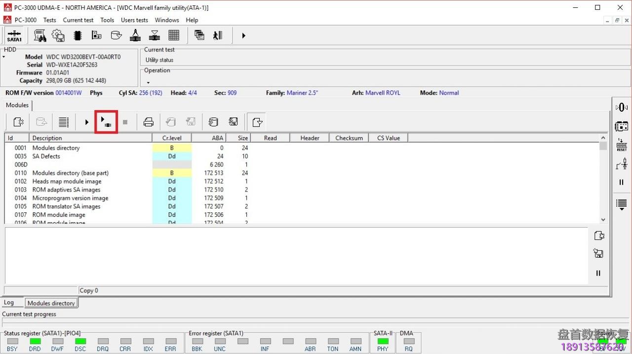This screenshot has width=632, height=354.
Task: Switch to the Log tab
Action: 9,303
